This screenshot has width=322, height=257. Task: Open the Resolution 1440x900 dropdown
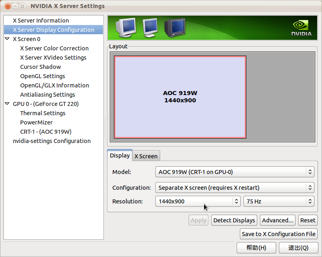tap(198, 201)
